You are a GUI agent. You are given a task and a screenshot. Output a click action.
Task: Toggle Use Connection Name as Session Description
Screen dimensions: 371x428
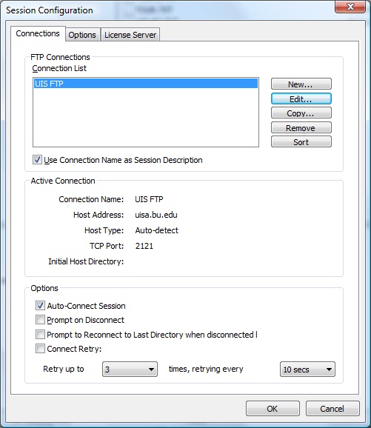(x=37, y=160)
